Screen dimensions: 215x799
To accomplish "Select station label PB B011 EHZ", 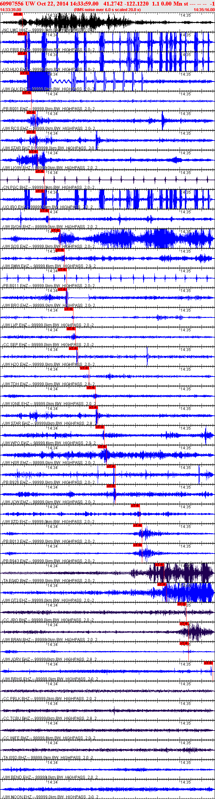I will pyautogui.click(x=15, y=286).
